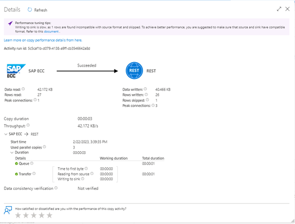The image size is (295, 224).
Task: Click the 42.172 KB/s throughput value
Action: [x=88, y=126]
